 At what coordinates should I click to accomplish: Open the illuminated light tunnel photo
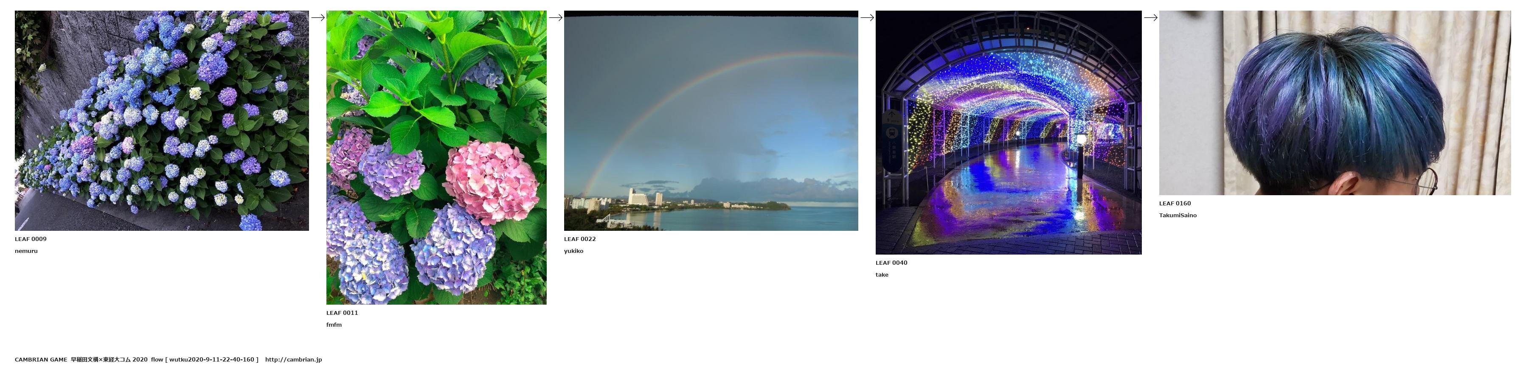1008,133
